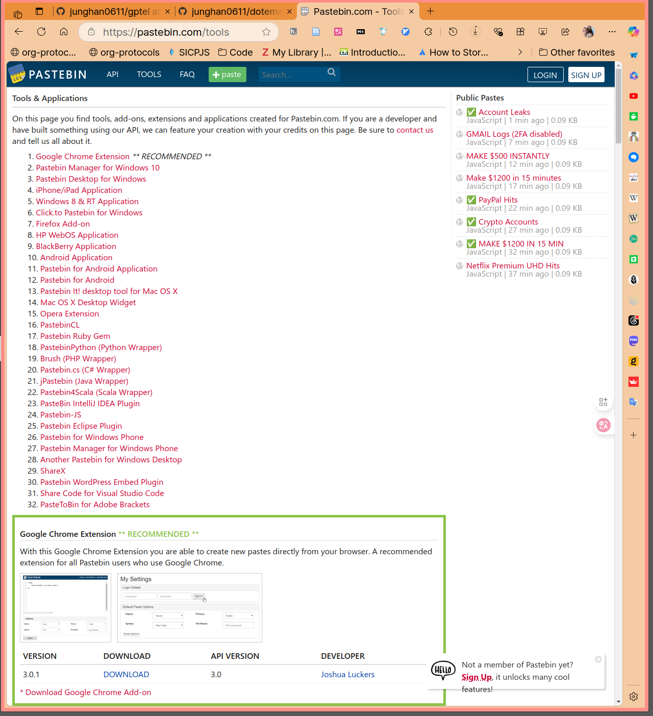Click the SIGN UP button

586,75
